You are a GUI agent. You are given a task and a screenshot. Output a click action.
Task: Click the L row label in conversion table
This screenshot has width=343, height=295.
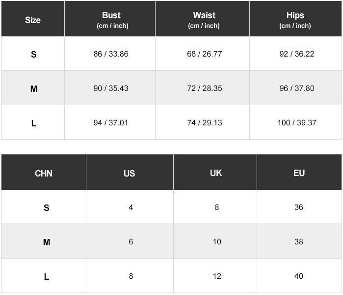pos(47,277)
